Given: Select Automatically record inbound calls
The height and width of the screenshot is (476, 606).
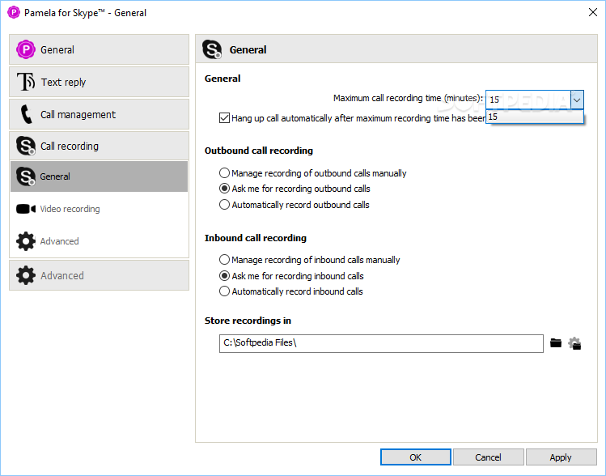Looking at the screenshot, I should [x=224, y=291].
